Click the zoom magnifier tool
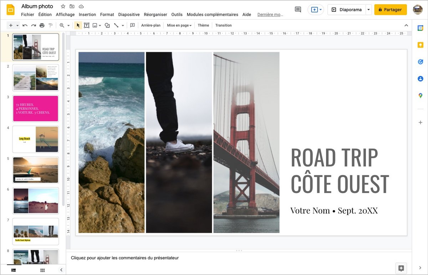 pyautogui.click(x=62, y=25)
